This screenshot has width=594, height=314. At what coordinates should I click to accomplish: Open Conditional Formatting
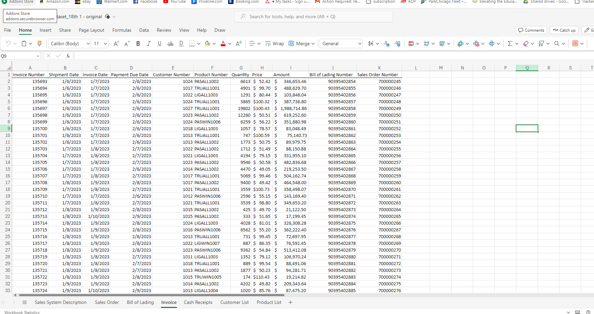pos(411,44)
